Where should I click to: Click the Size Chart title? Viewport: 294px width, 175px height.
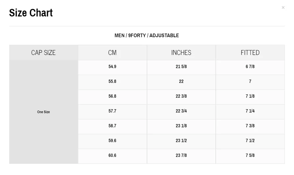click(x=31, y=13)
